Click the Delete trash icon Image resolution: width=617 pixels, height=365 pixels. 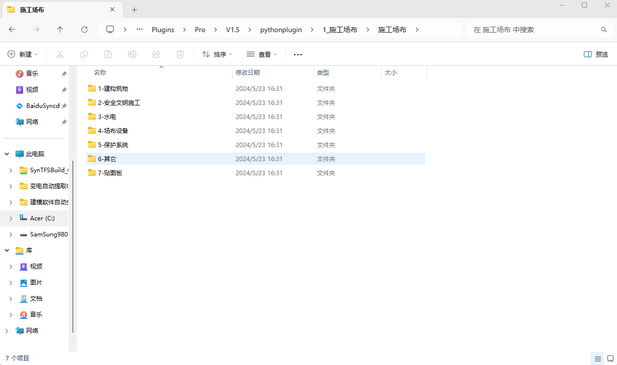point(180,54)
